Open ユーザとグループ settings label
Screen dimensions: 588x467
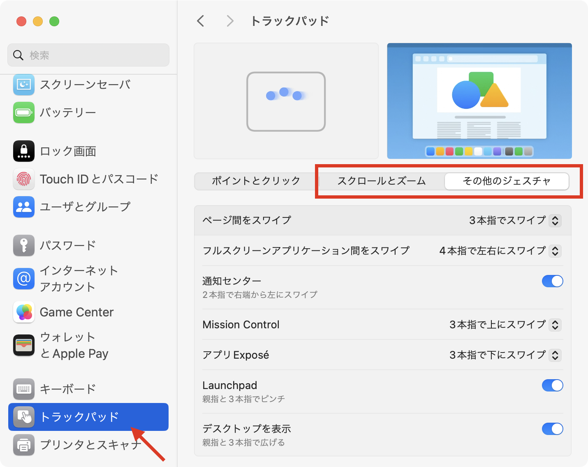[x=85, y=207]
